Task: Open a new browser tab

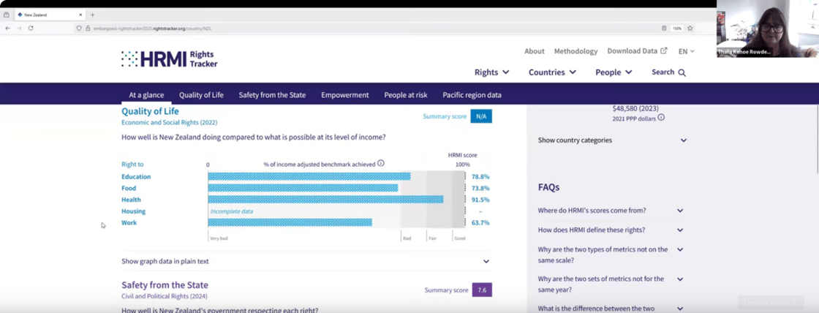Action: 93,15
